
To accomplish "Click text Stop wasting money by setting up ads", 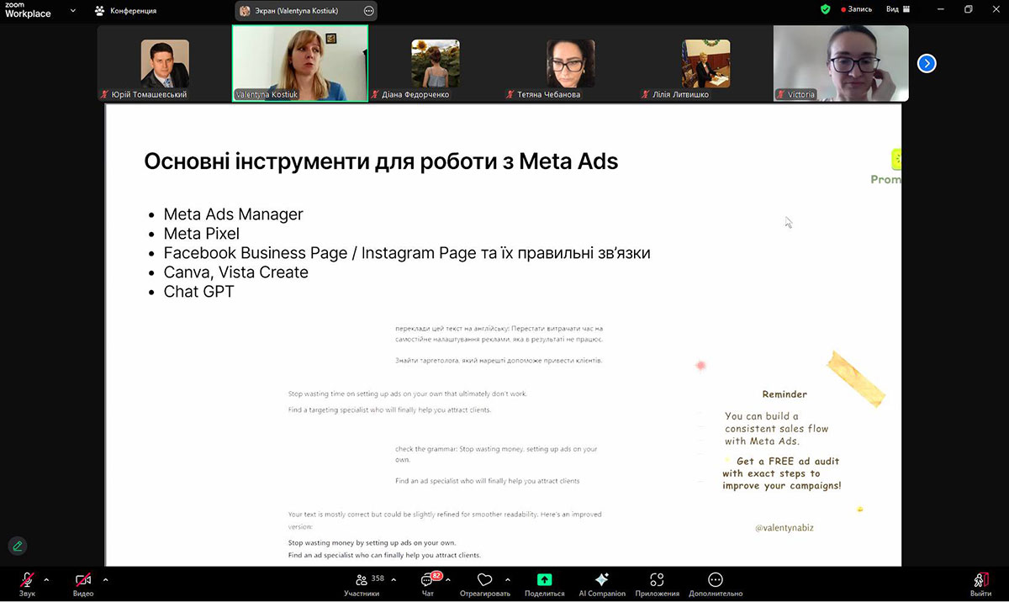I will pyautogui.click(x=372, y=543).
